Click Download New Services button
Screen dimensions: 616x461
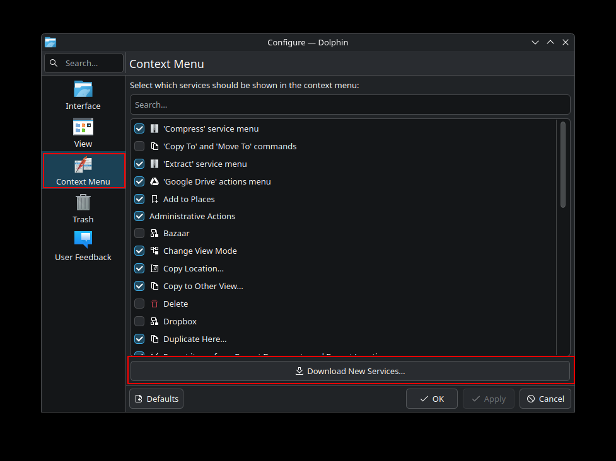[x=350, y=371]
